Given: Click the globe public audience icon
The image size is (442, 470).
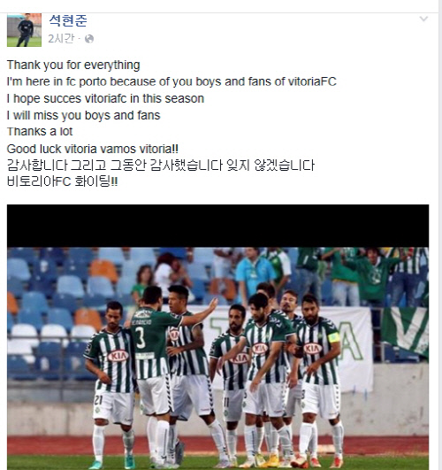Looking at the screenshot, I should (89, 39).
